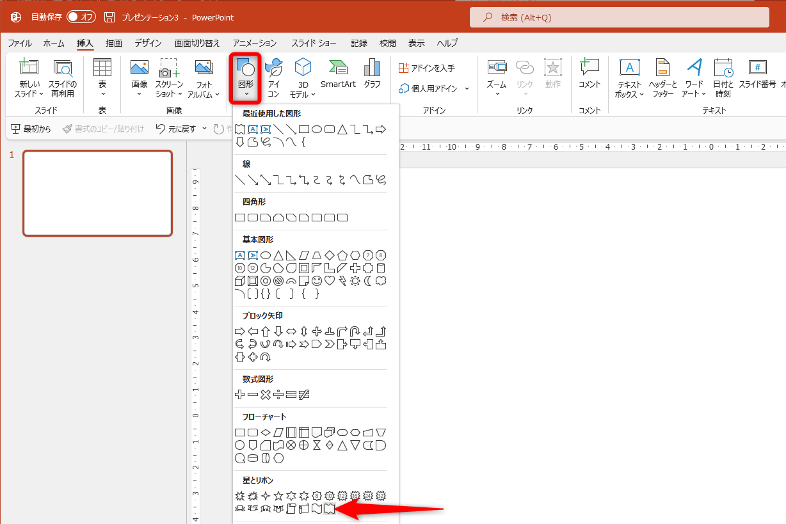Select slide 1 thumbnail
The image size is (786, 524).
(x=98, y=193)
